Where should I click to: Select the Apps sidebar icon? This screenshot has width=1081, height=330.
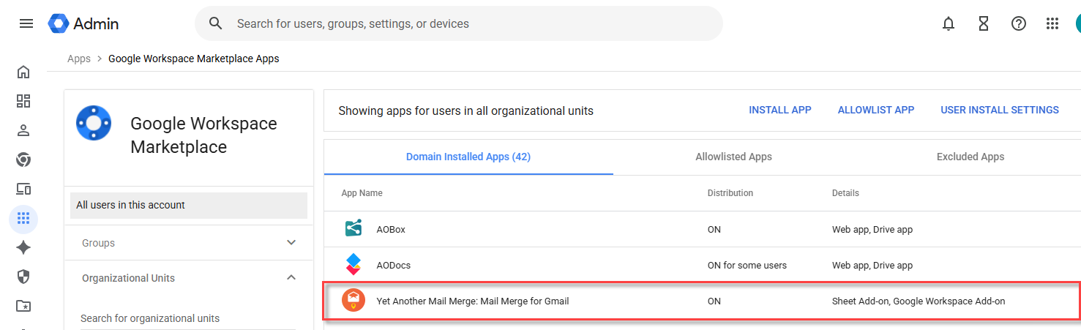point(23,218)
